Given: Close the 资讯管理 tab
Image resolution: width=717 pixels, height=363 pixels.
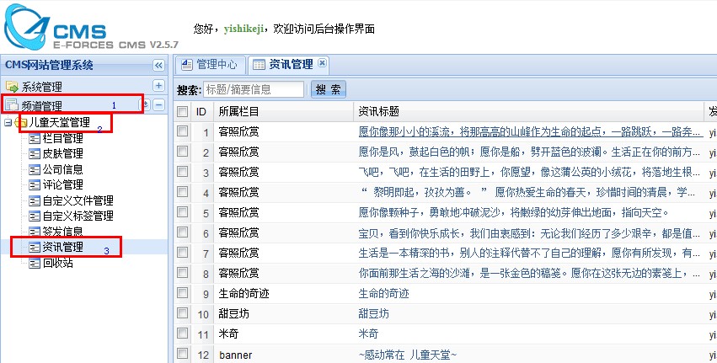Looking at the screenshot, I should coord(322,63).
